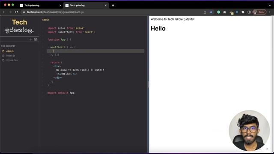Expand the tab search chevron
Screen dimensions: 274x154
[x=270, y=6]
